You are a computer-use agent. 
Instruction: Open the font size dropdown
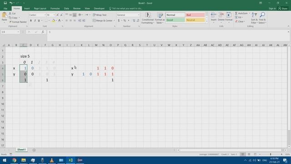[54, 15]
